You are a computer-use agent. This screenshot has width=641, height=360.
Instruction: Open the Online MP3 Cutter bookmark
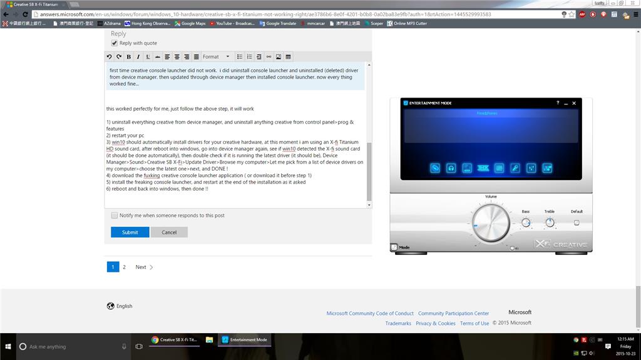click(x=407, y=23)
